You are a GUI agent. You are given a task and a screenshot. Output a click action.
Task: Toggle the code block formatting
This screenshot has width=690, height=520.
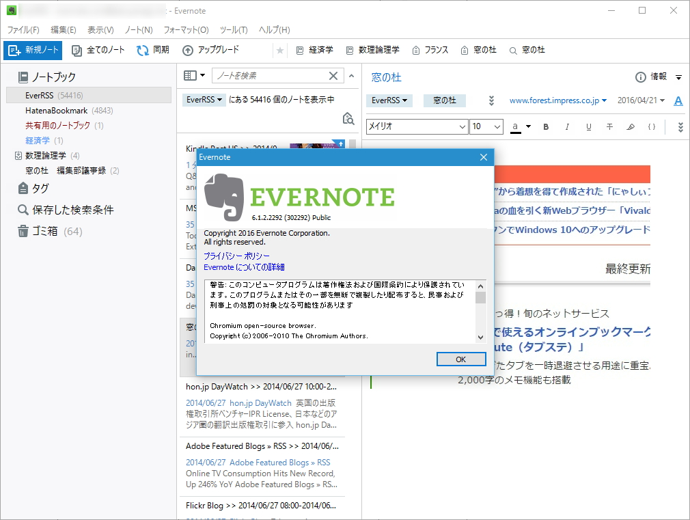[652, 127]
